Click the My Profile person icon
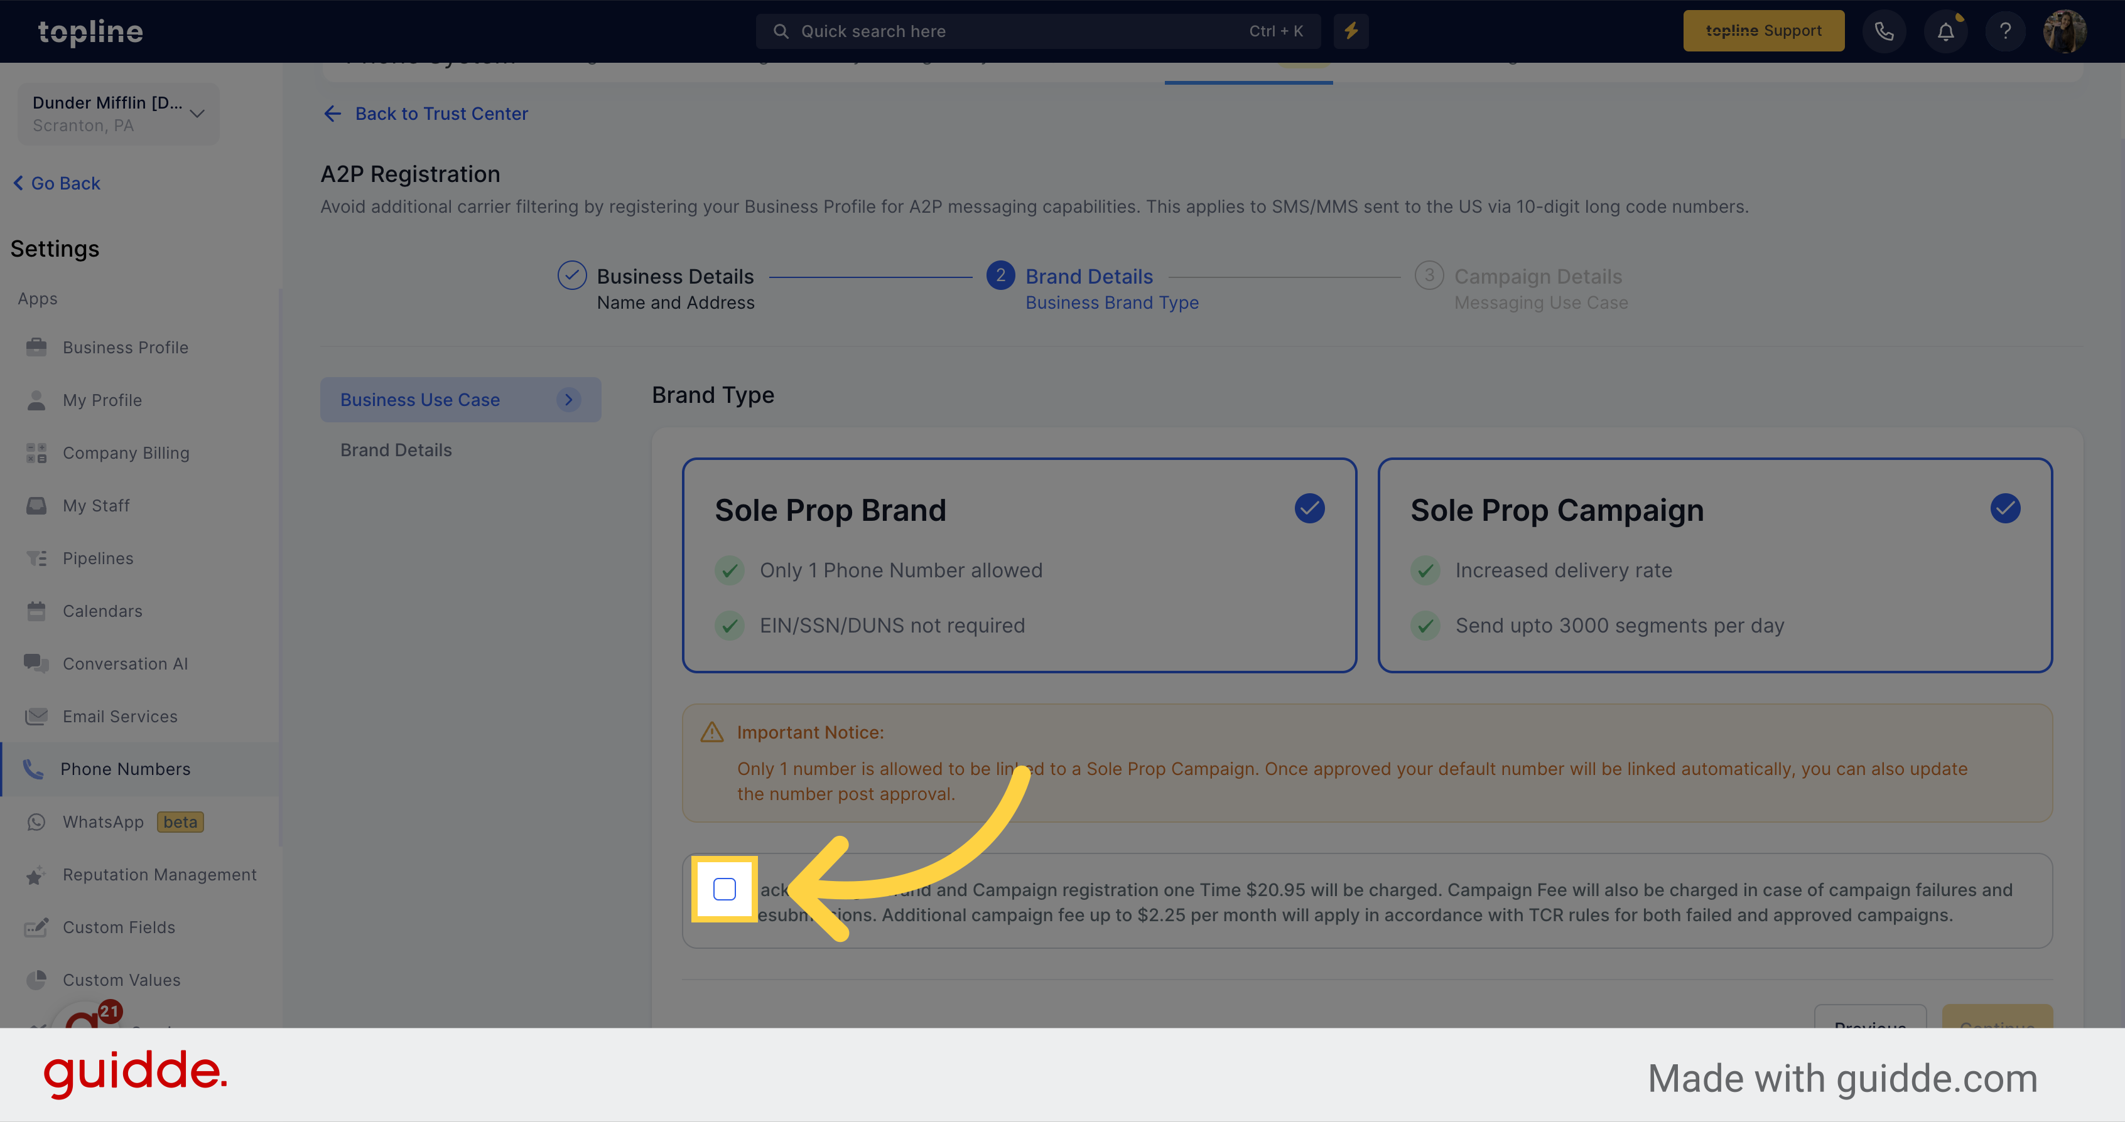Screen dimensions: 2125x1122 [x=36, y=400]
